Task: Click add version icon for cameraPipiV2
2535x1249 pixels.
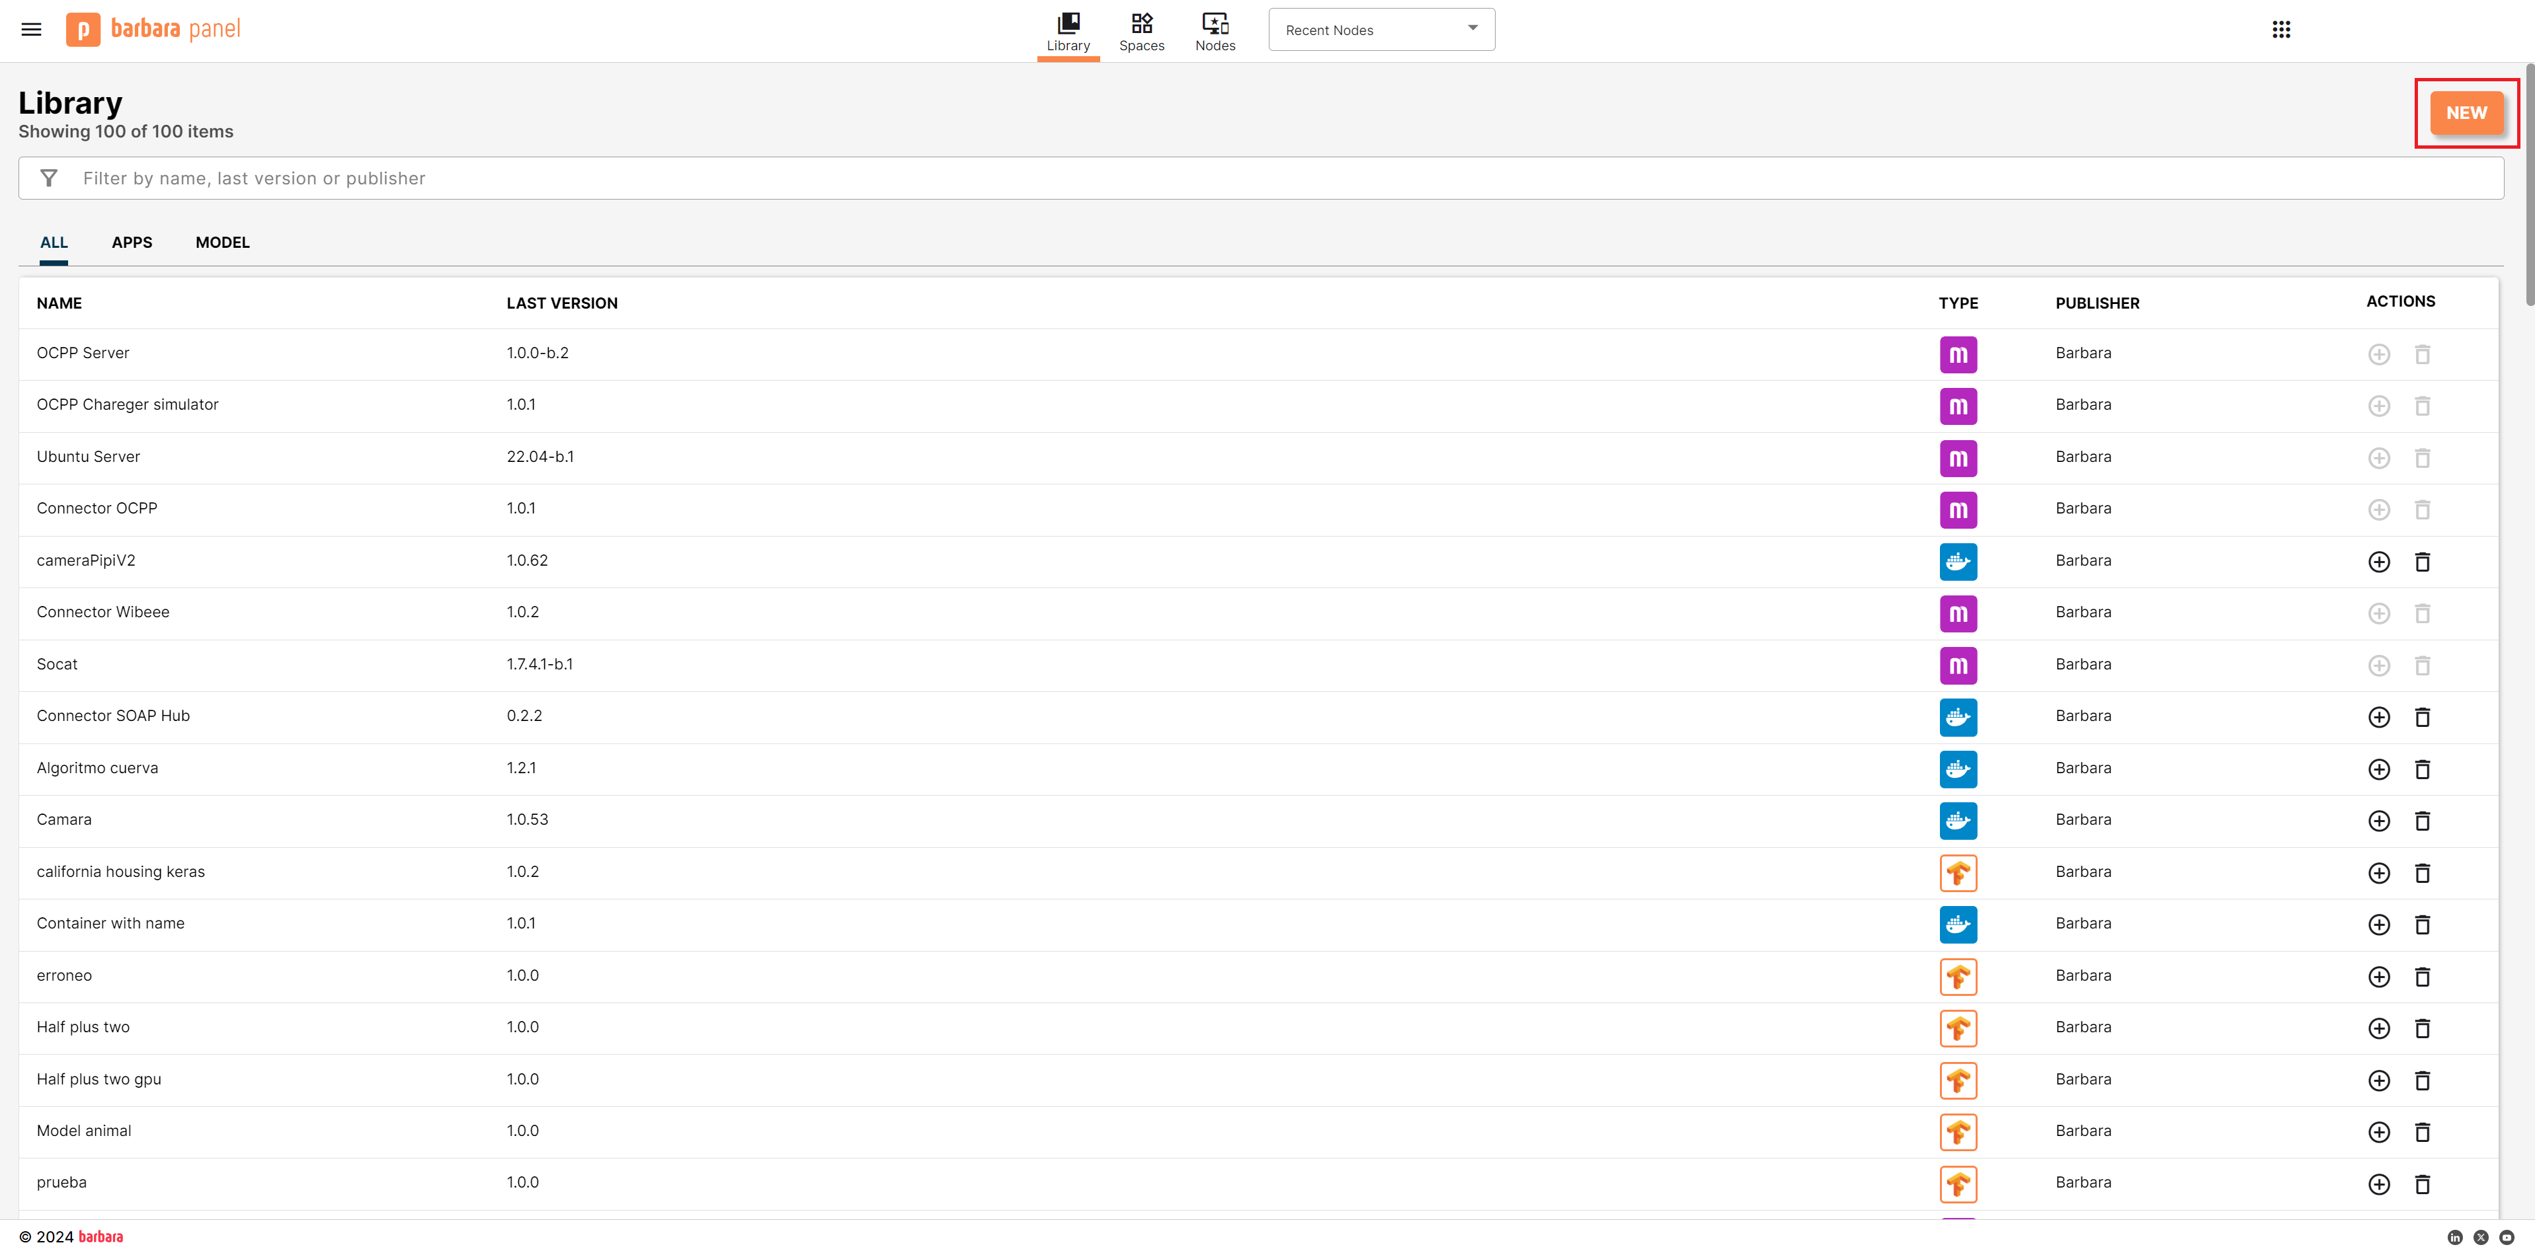Action: tap(2378, 562)
